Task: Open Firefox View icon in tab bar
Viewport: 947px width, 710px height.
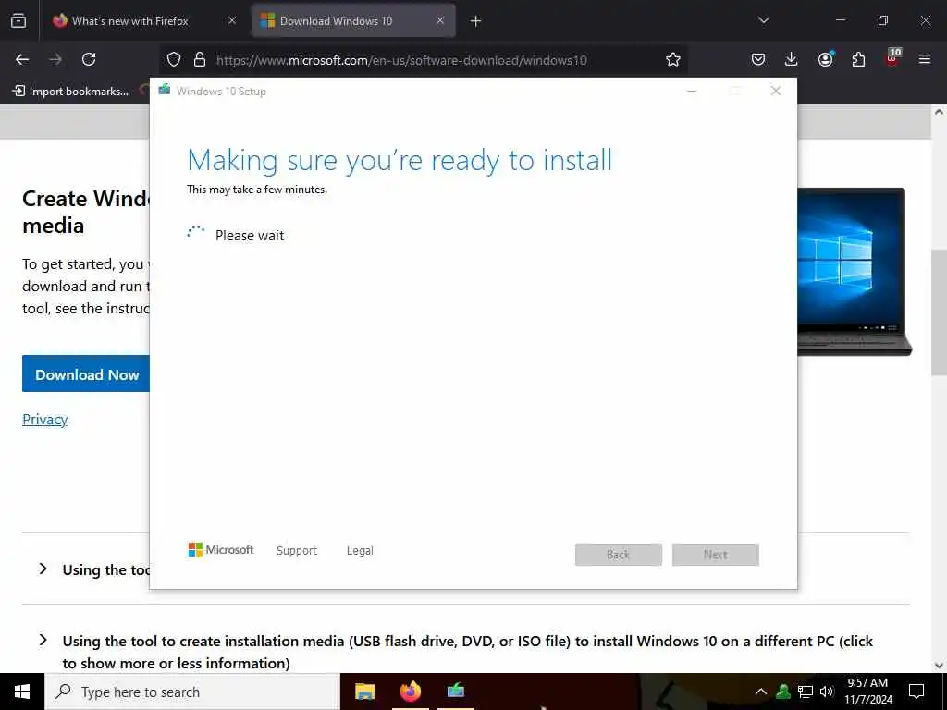Action: click(18, 21)
